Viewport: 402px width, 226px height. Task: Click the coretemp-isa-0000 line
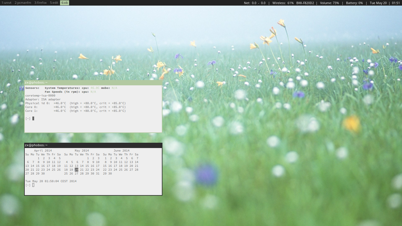(40, 96)
